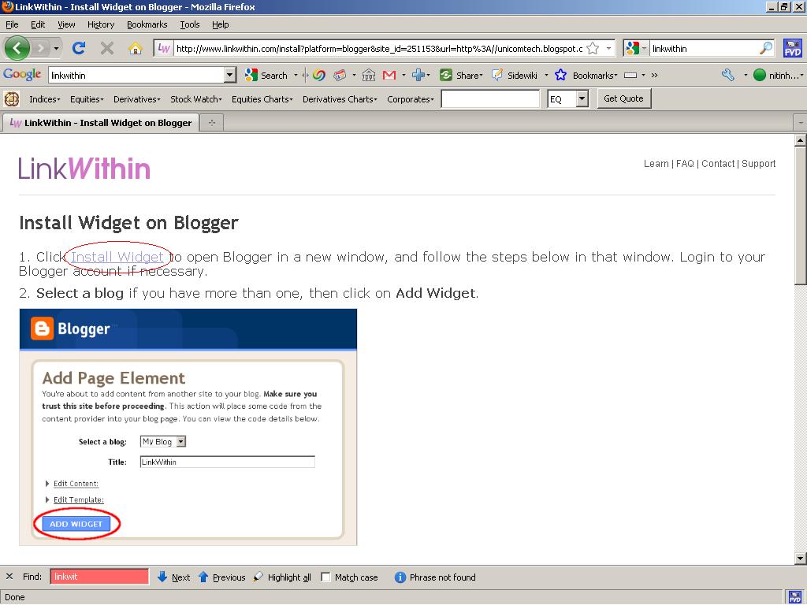Open a new tab with the plus tab button

tap(211, 123)
